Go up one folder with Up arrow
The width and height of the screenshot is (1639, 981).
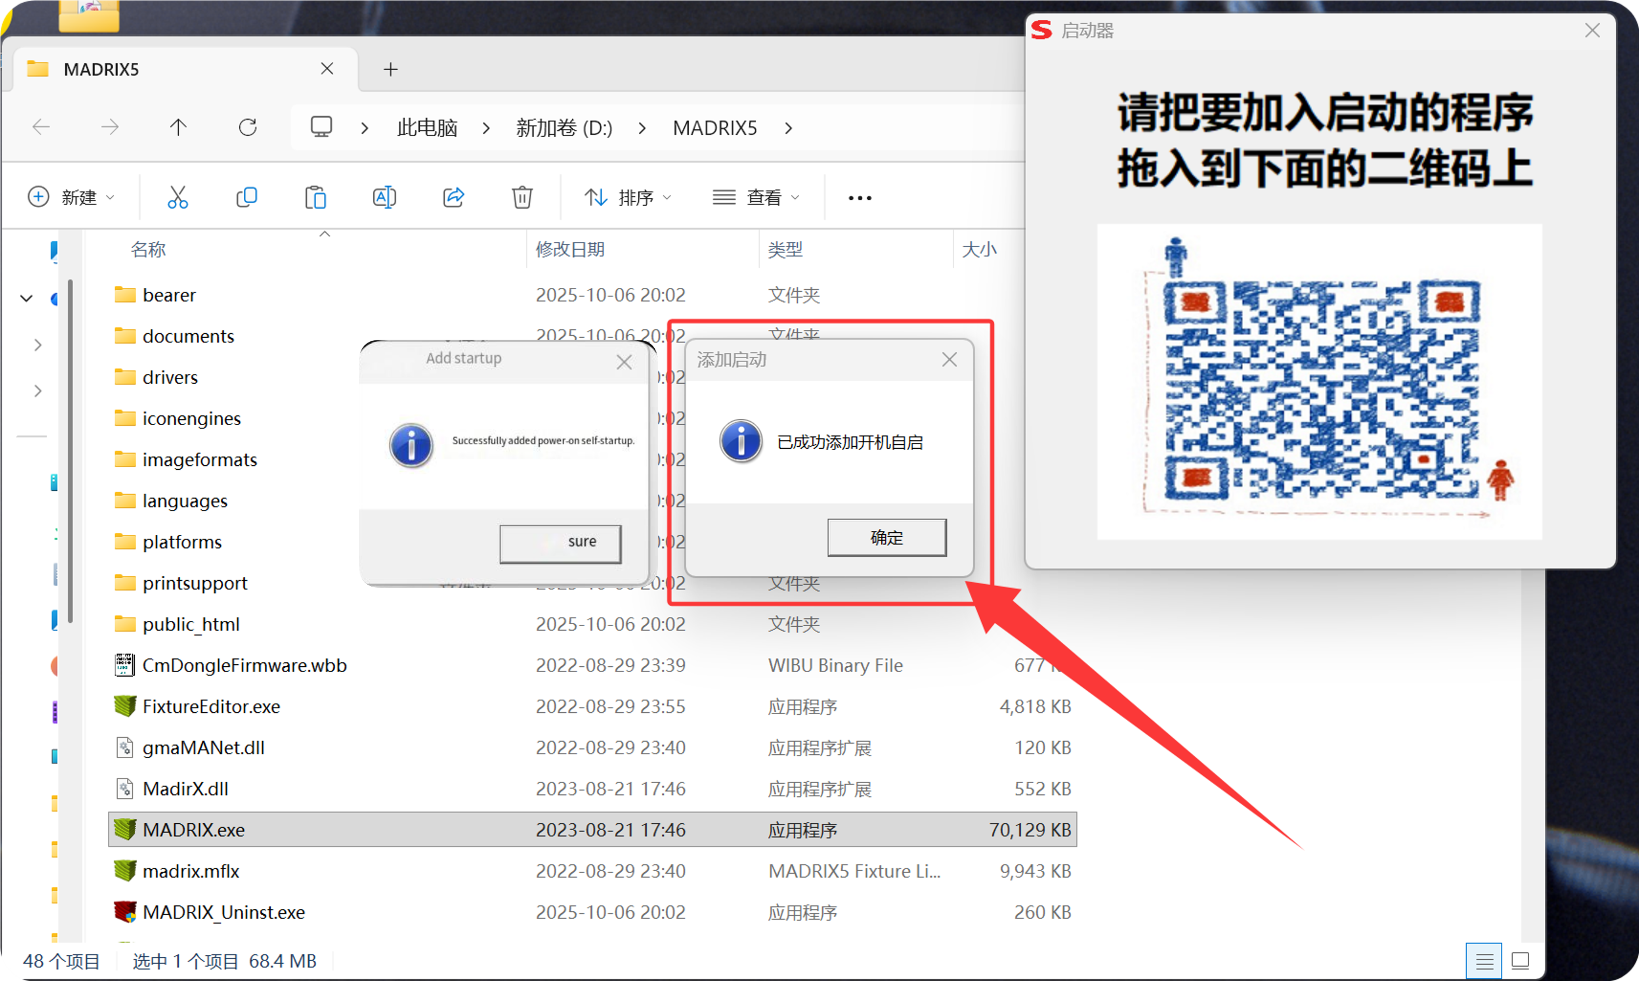pos(178,127)
